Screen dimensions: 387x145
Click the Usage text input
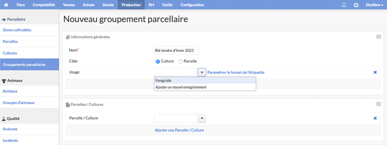click(x=176, y=72)
